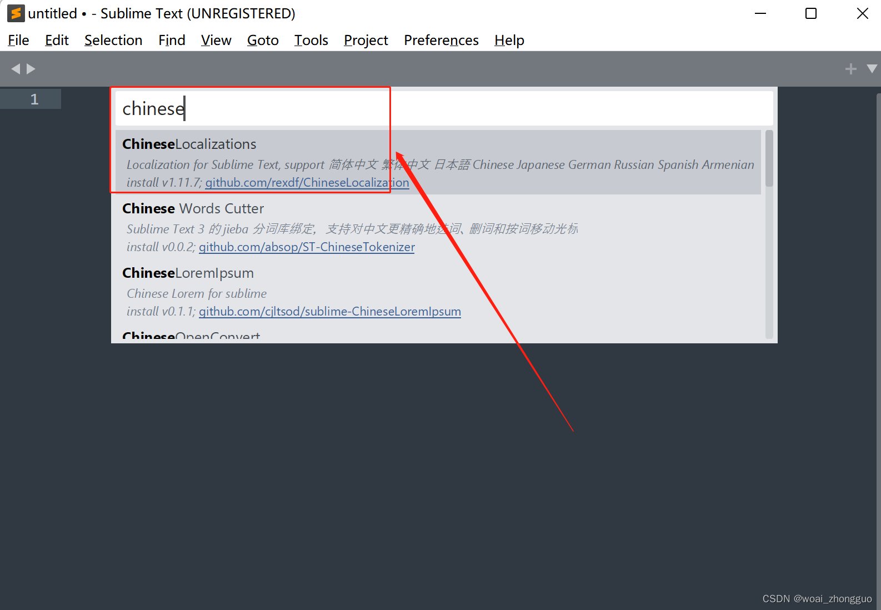Open the Help menu
Image resolution: width=881 pixels, height=610 pixels.
tap(509, 41)
